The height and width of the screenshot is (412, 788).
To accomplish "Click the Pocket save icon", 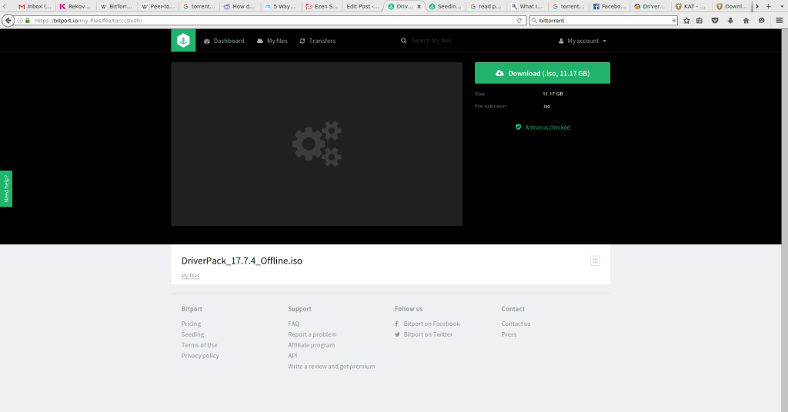I will pyautogui.click(x=715, y=21).
